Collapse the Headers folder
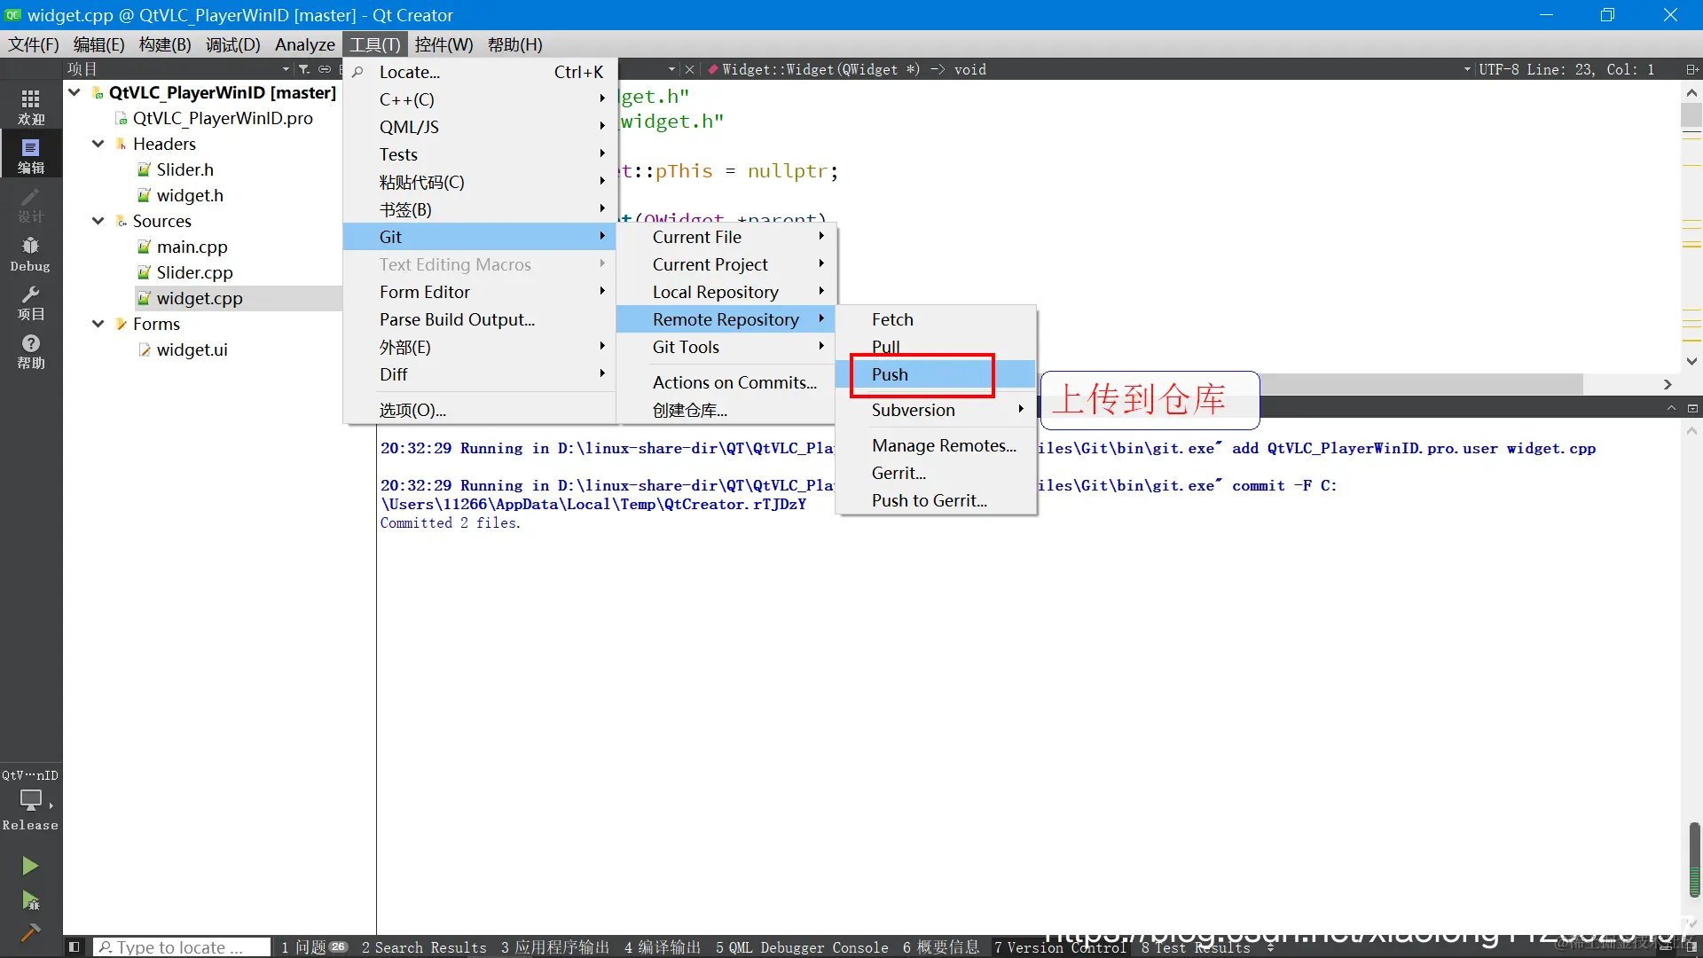 [x=98, y=144]
